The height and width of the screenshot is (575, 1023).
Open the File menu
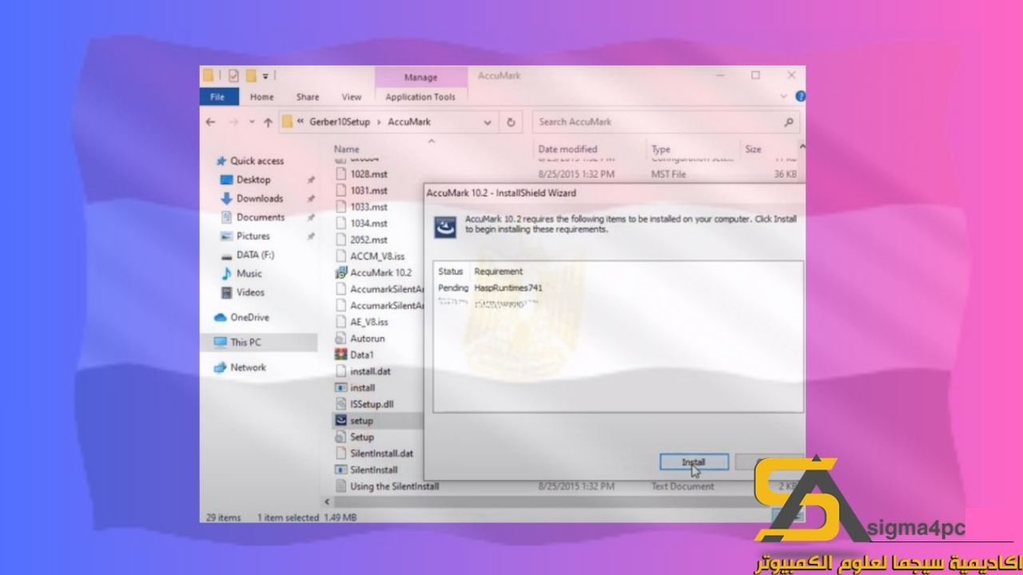(217, 97)
